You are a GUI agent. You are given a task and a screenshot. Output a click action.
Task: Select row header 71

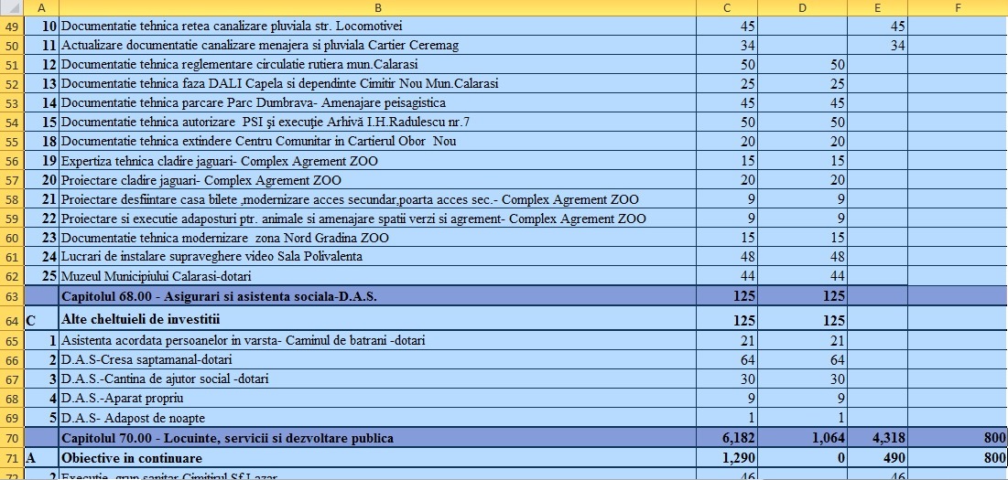click(x=12, y=458)
